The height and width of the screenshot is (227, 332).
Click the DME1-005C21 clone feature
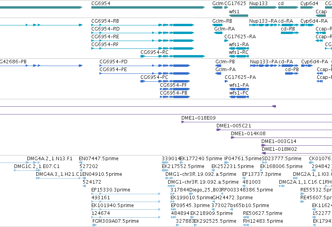(234, 126)
